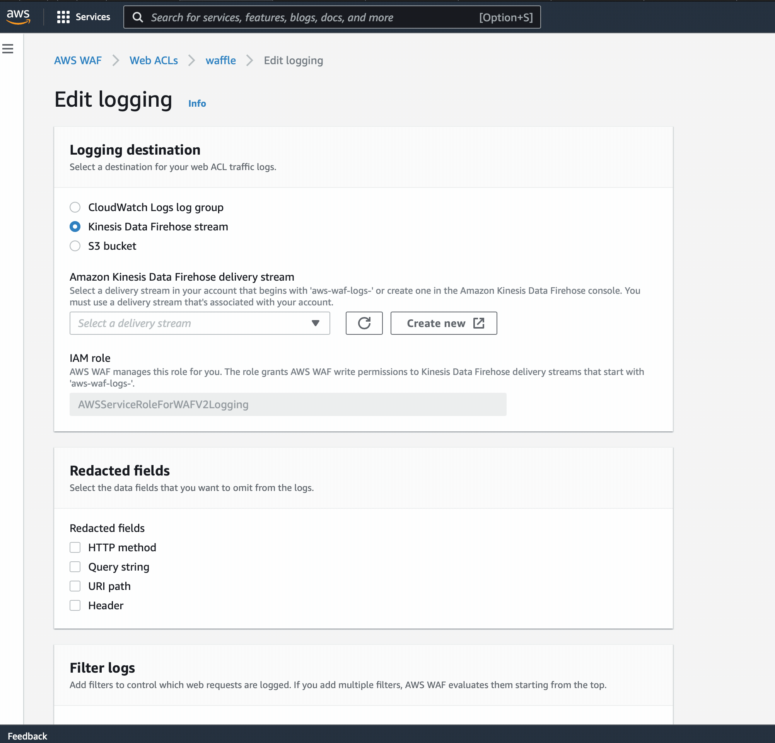The width and height of the screenshot is (775, 743).
Task: Select Kinesis Data Firehose stream option
Action: click(75, 227)
